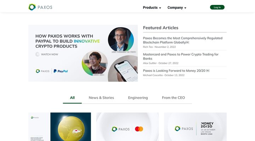Click the Money 20/20 logo card
The height and width of the screenshot is (141, 255).
[195, 127]
